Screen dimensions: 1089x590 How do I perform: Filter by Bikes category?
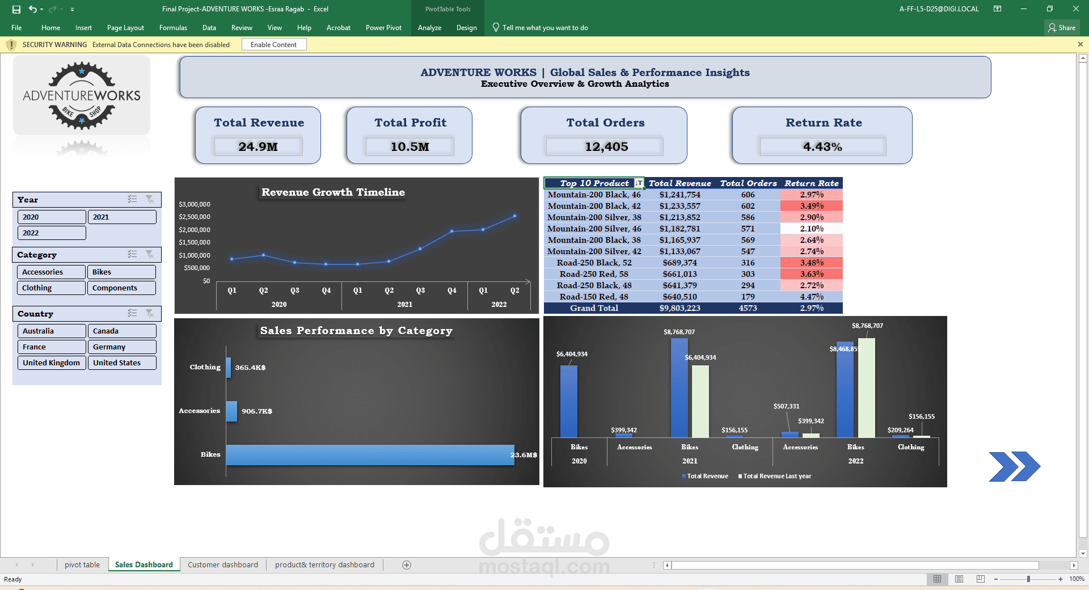121,272
